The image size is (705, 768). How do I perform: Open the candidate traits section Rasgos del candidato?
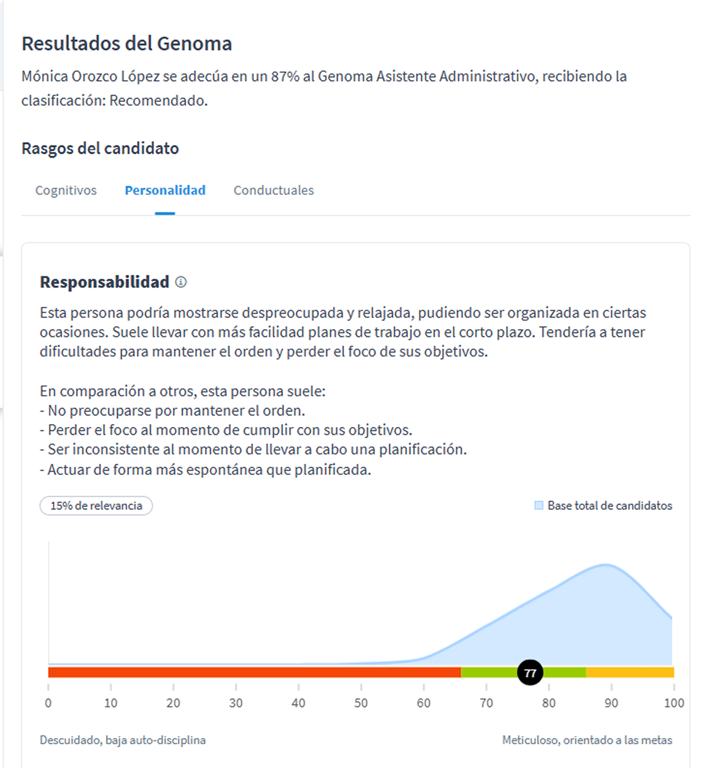[x=100, y=148]
